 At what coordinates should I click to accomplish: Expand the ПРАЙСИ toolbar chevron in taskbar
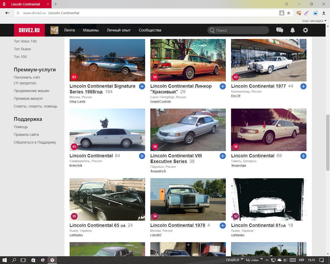(x=242, y=259)
